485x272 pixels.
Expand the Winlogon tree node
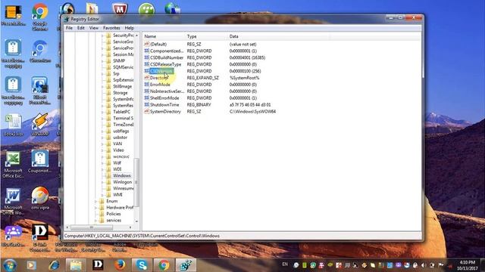102,182
